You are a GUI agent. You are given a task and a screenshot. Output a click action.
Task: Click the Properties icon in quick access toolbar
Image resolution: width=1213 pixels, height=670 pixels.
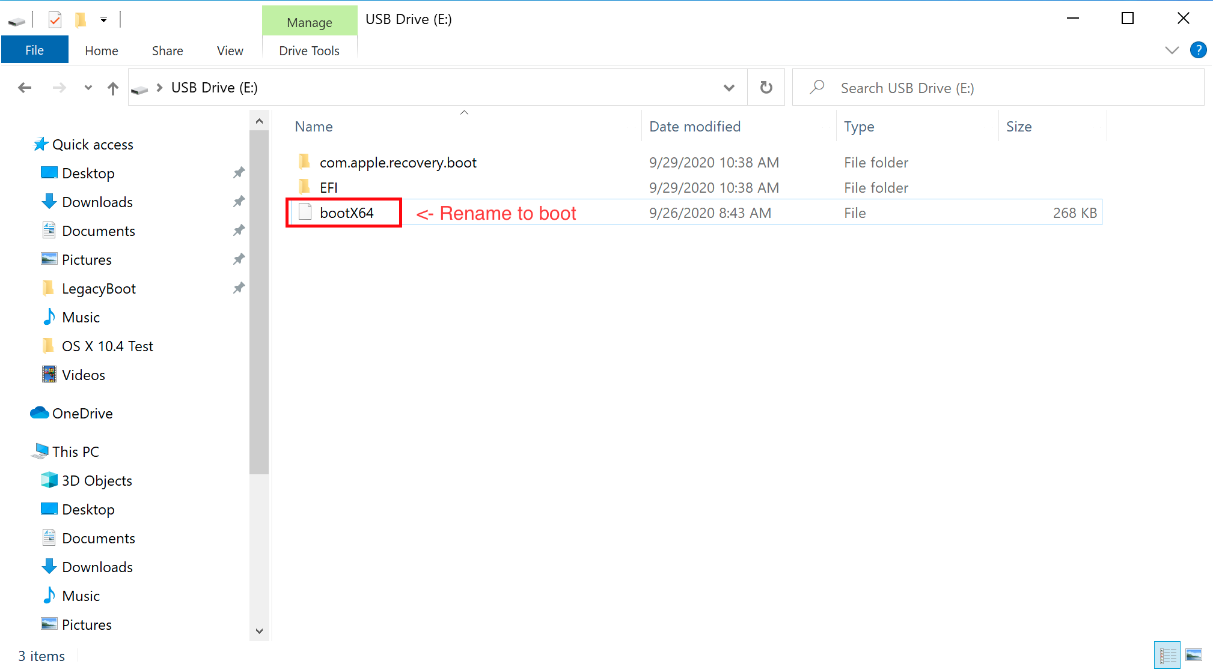click(x=55, y=20)
